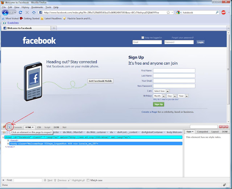
Task: Turn off Firebug with rightmost red button
Action: [x=227, y=127]
